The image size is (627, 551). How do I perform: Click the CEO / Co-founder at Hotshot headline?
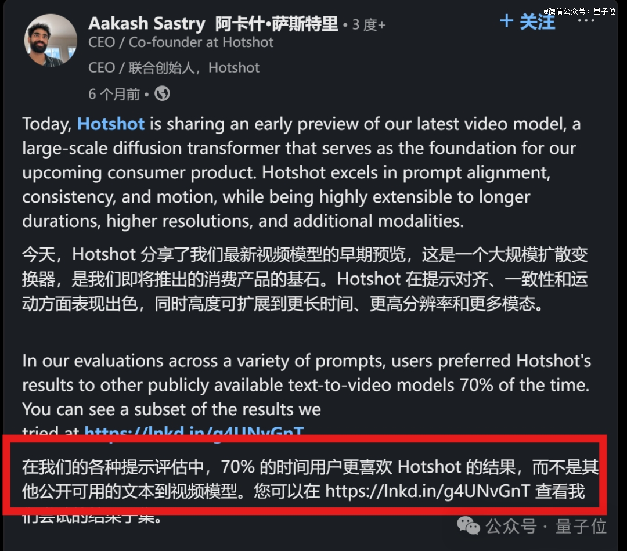181,42
